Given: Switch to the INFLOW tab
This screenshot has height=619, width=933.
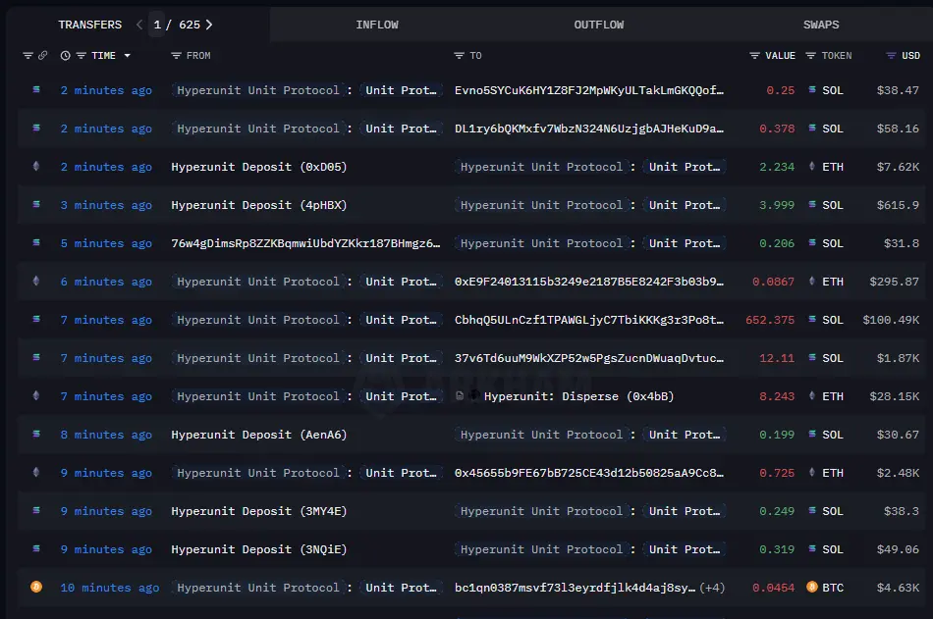Looking at the screenshot, I should click(x=377, y=25).
